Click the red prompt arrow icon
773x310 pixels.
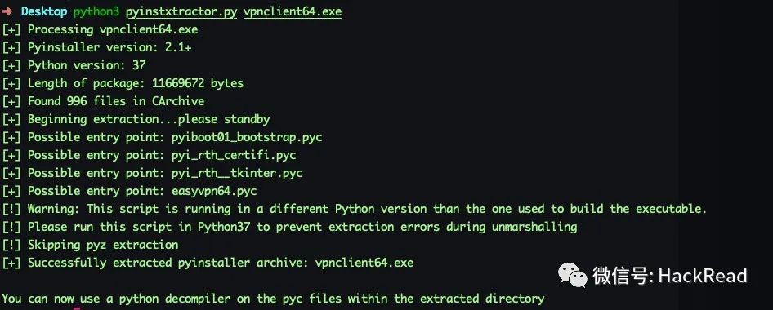(7, 11)
